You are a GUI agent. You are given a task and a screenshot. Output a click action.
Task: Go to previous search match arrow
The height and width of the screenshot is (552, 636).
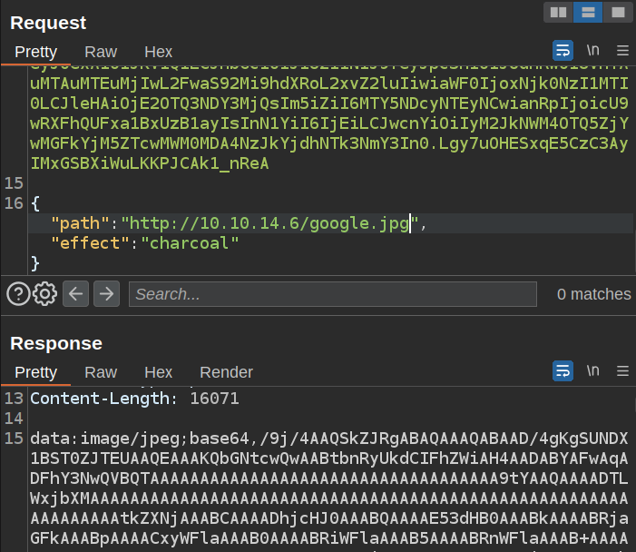pos(76,293)
